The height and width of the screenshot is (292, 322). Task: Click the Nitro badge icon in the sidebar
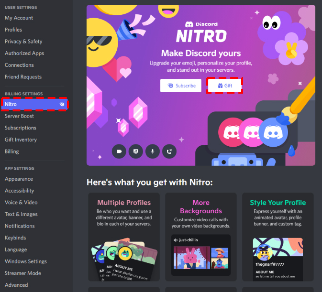click(62, 104)
